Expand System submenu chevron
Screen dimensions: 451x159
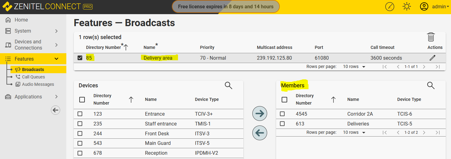[56, 31]
